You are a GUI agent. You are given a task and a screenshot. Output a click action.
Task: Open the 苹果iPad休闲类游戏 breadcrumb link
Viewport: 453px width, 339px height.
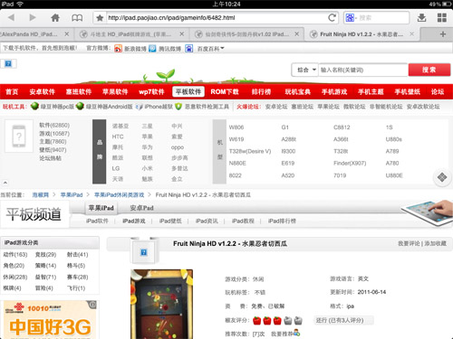pos(119,195)
